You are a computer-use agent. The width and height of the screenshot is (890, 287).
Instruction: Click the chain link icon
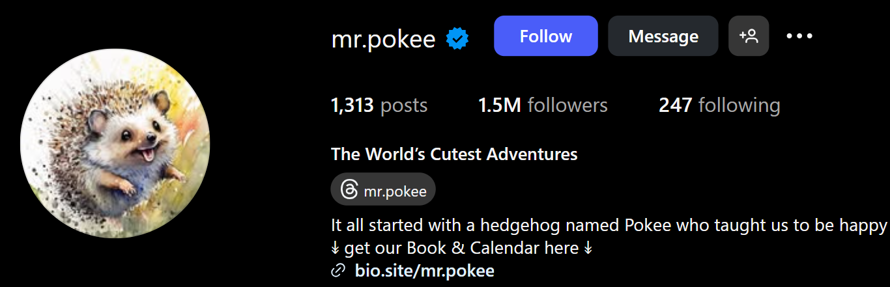tap(337, 271)
